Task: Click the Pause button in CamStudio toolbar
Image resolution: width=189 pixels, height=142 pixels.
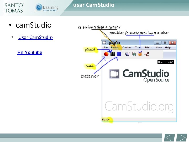Action: (113, 54)
